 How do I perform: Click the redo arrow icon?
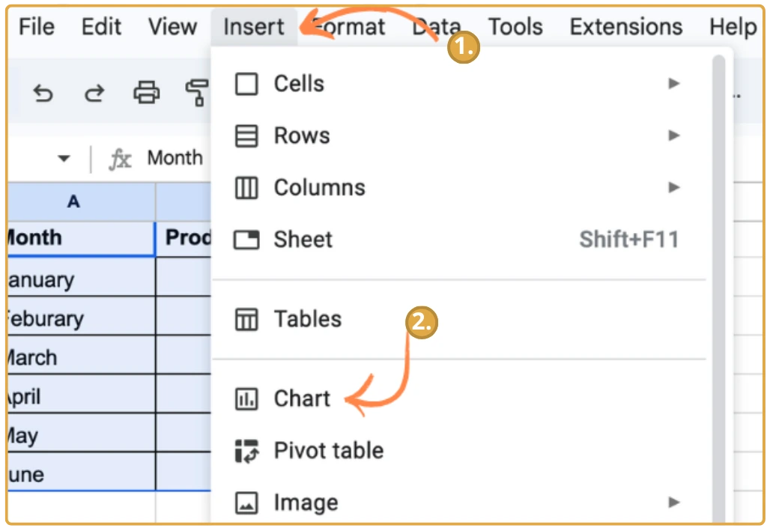click(x=94, y=94)
